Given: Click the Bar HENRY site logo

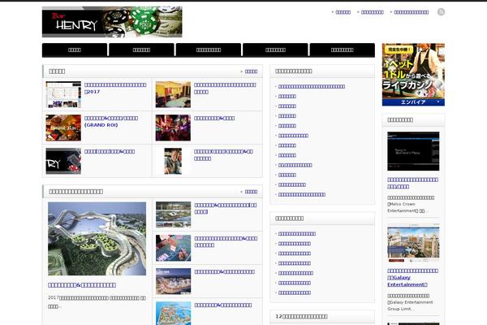Looking at the screenshot, I should click(112, 22).
